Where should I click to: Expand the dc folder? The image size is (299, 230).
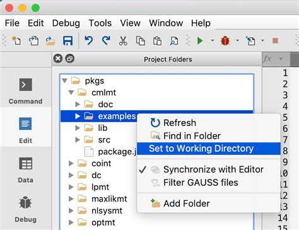pos(71,175)
